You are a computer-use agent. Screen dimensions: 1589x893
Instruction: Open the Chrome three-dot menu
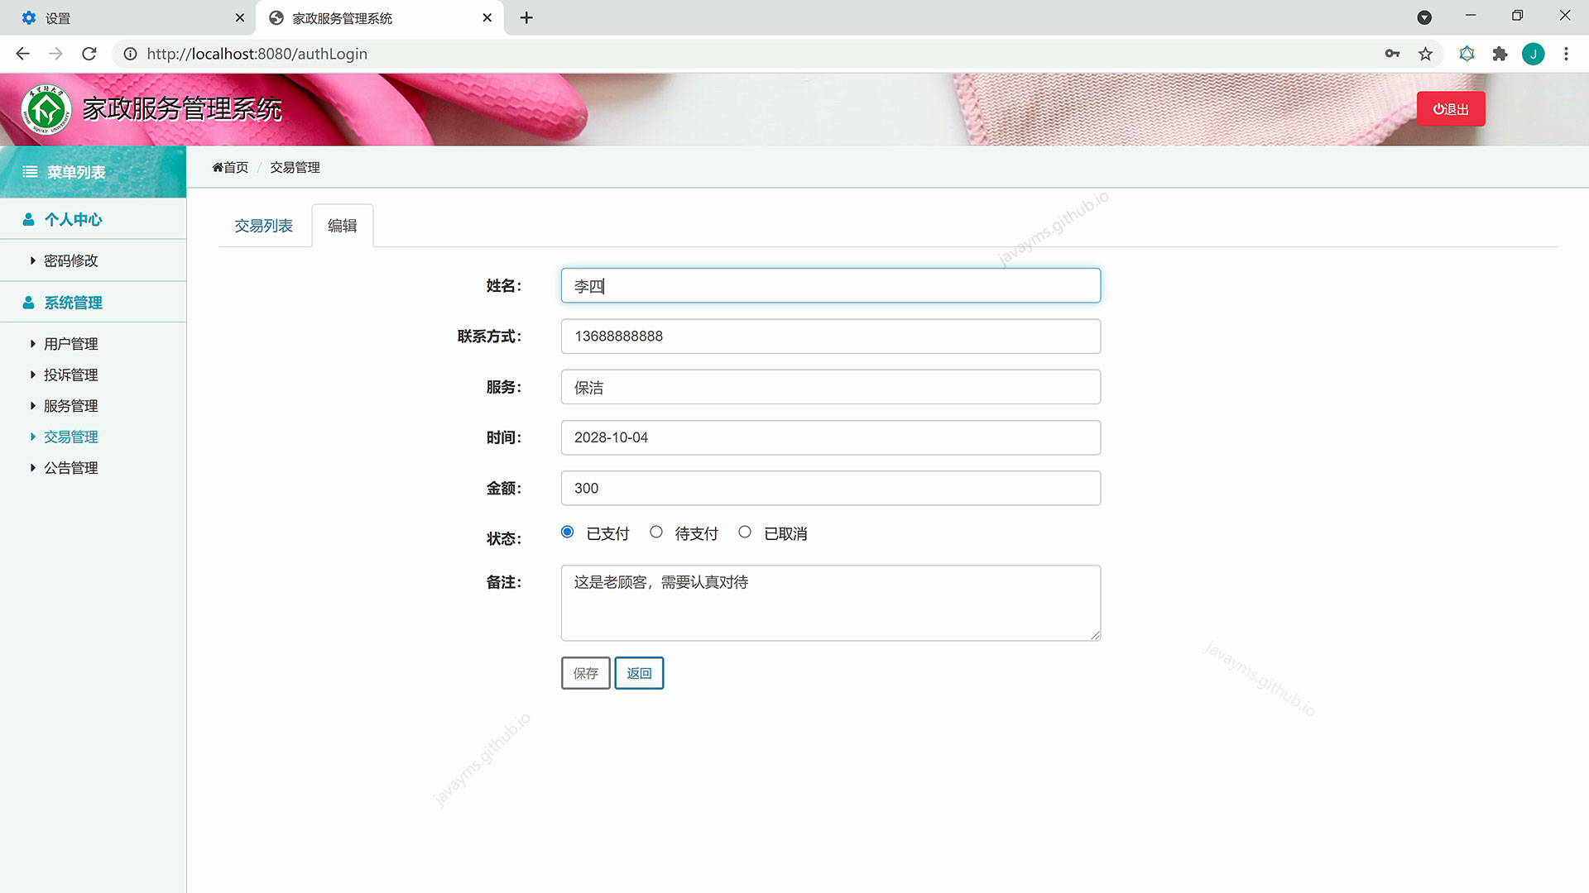(1566, 54)
